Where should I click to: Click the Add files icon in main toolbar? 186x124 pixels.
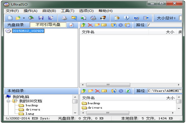(117, 18)
